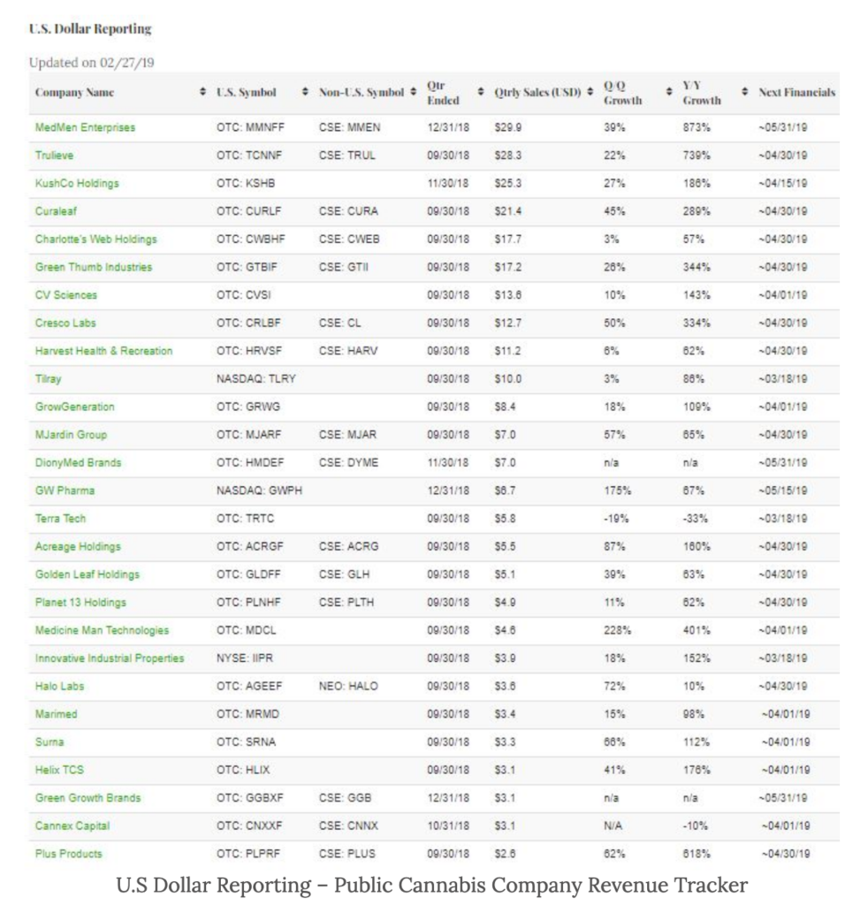Open GW Pharma link
868x905 pixels.
click(x=65, y=491)
